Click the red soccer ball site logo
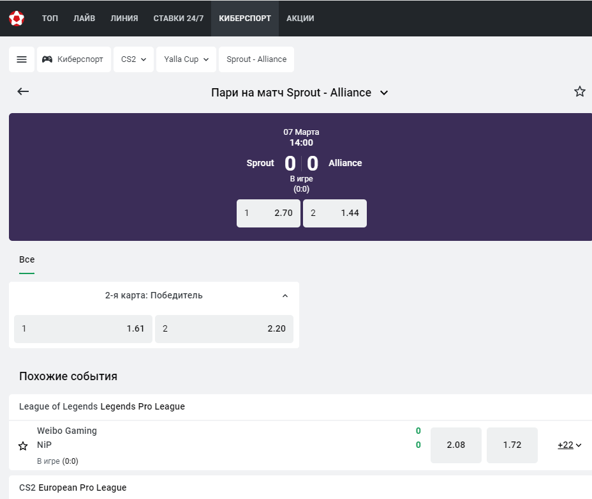Viewport: 592px width, 499px height. (17, 18)
